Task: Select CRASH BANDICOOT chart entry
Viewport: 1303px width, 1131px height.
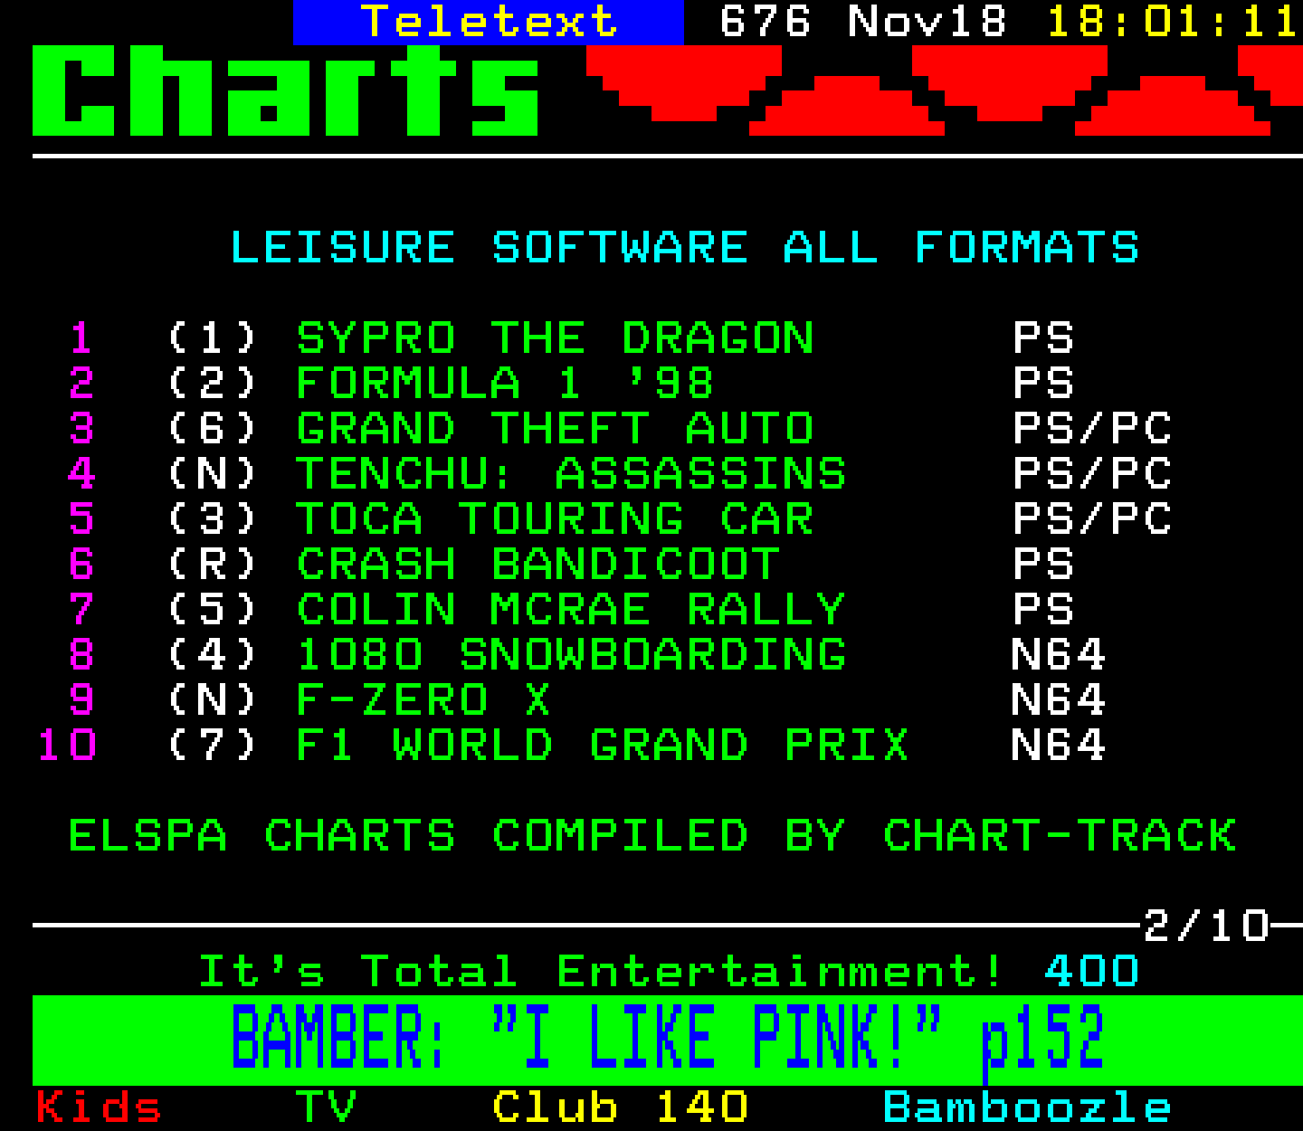Action: [x=538, y=565]
